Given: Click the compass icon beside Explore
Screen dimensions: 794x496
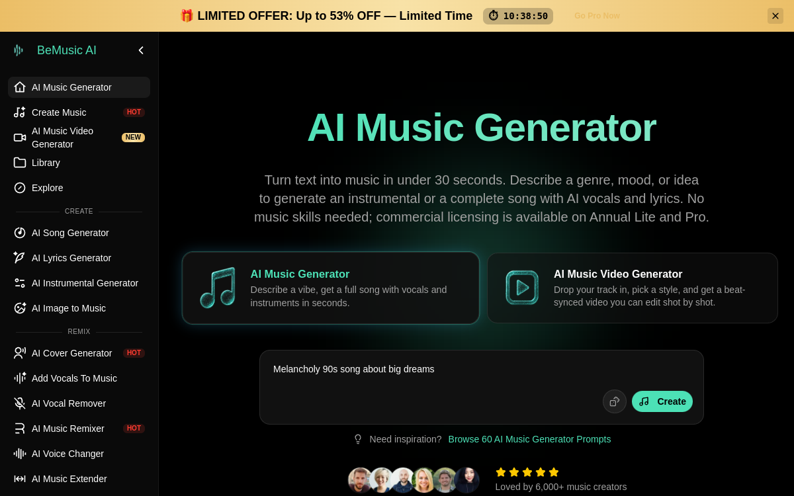Looking at the screenshot, I should tap(20, 188).
